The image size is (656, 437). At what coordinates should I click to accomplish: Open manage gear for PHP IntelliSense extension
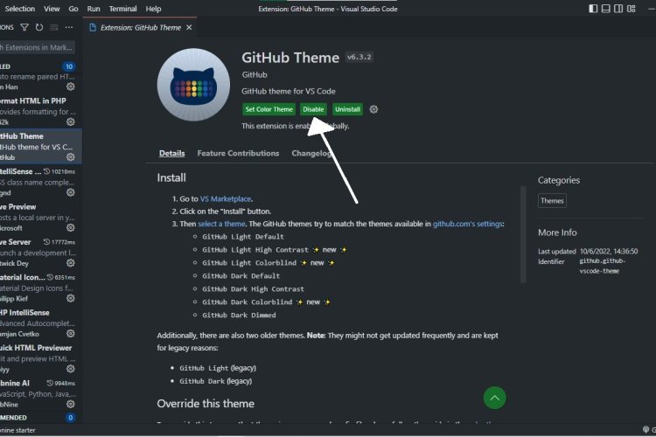coord(71,333)
